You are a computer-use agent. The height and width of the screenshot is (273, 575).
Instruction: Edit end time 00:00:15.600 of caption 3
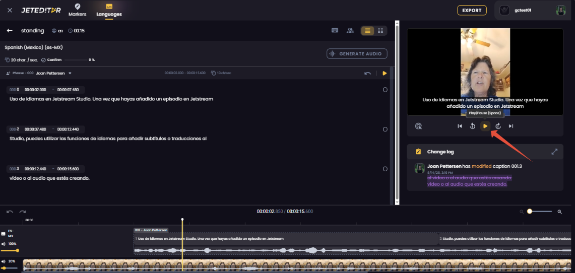[x=68, y=169]
